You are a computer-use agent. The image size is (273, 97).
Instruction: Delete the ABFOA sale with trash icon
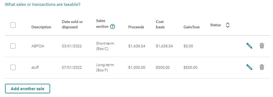click(262, 46)
